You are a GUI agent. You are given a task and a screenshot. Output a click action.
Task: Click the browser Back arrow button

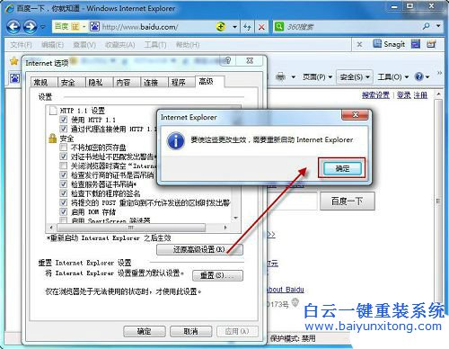(13, 27)
